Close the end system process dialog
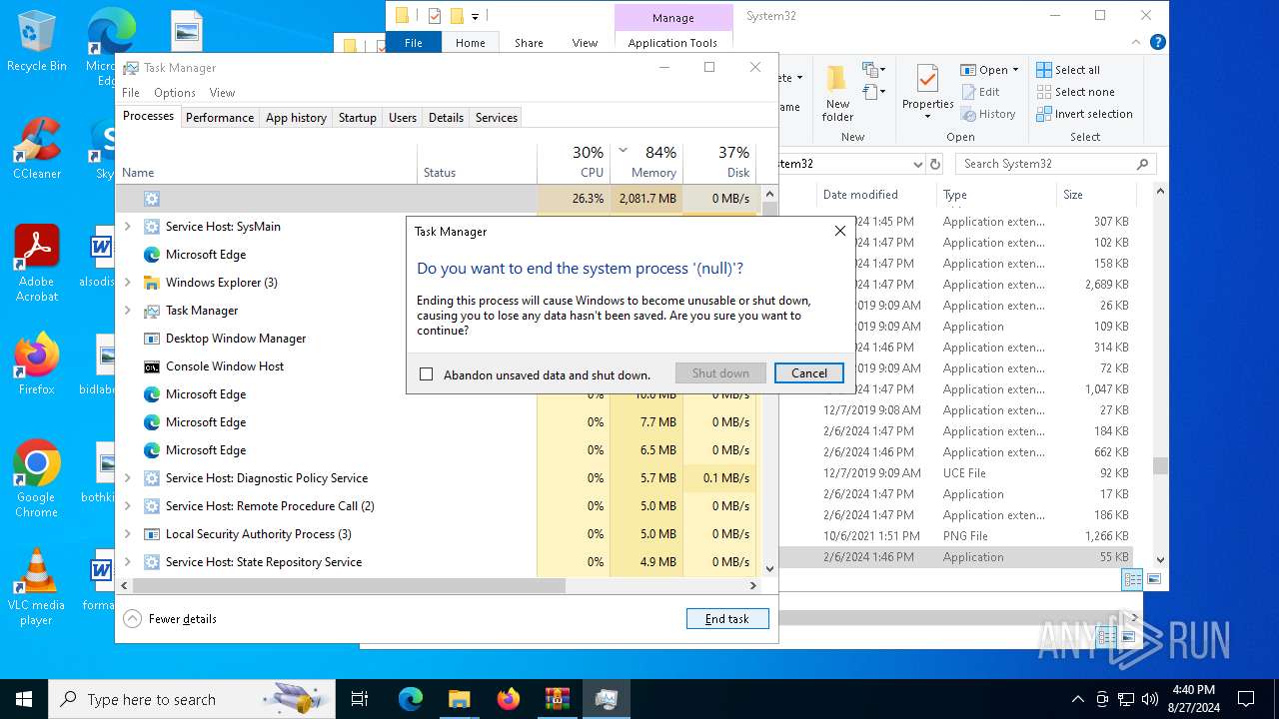 pyautogui.click(x=840, y=231)
